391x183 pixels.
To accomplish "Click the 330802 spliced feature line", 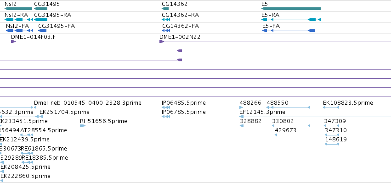I will [291, 126].
